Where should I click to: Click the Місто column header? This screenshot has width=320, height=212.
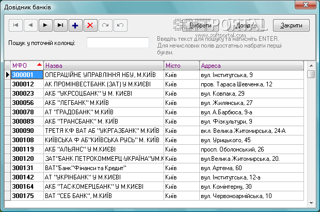[x=182, y=66]
